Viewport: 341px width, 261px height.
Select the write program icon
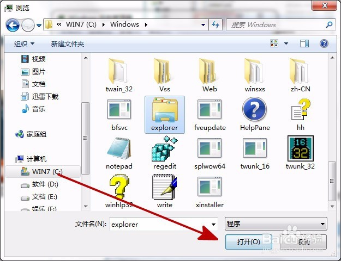pyautogui.click(x=165, y=191)
